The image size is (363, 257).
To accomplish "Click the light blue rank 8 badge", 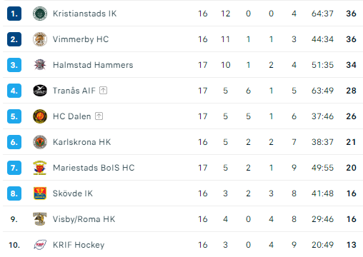I will coord(14,193).
